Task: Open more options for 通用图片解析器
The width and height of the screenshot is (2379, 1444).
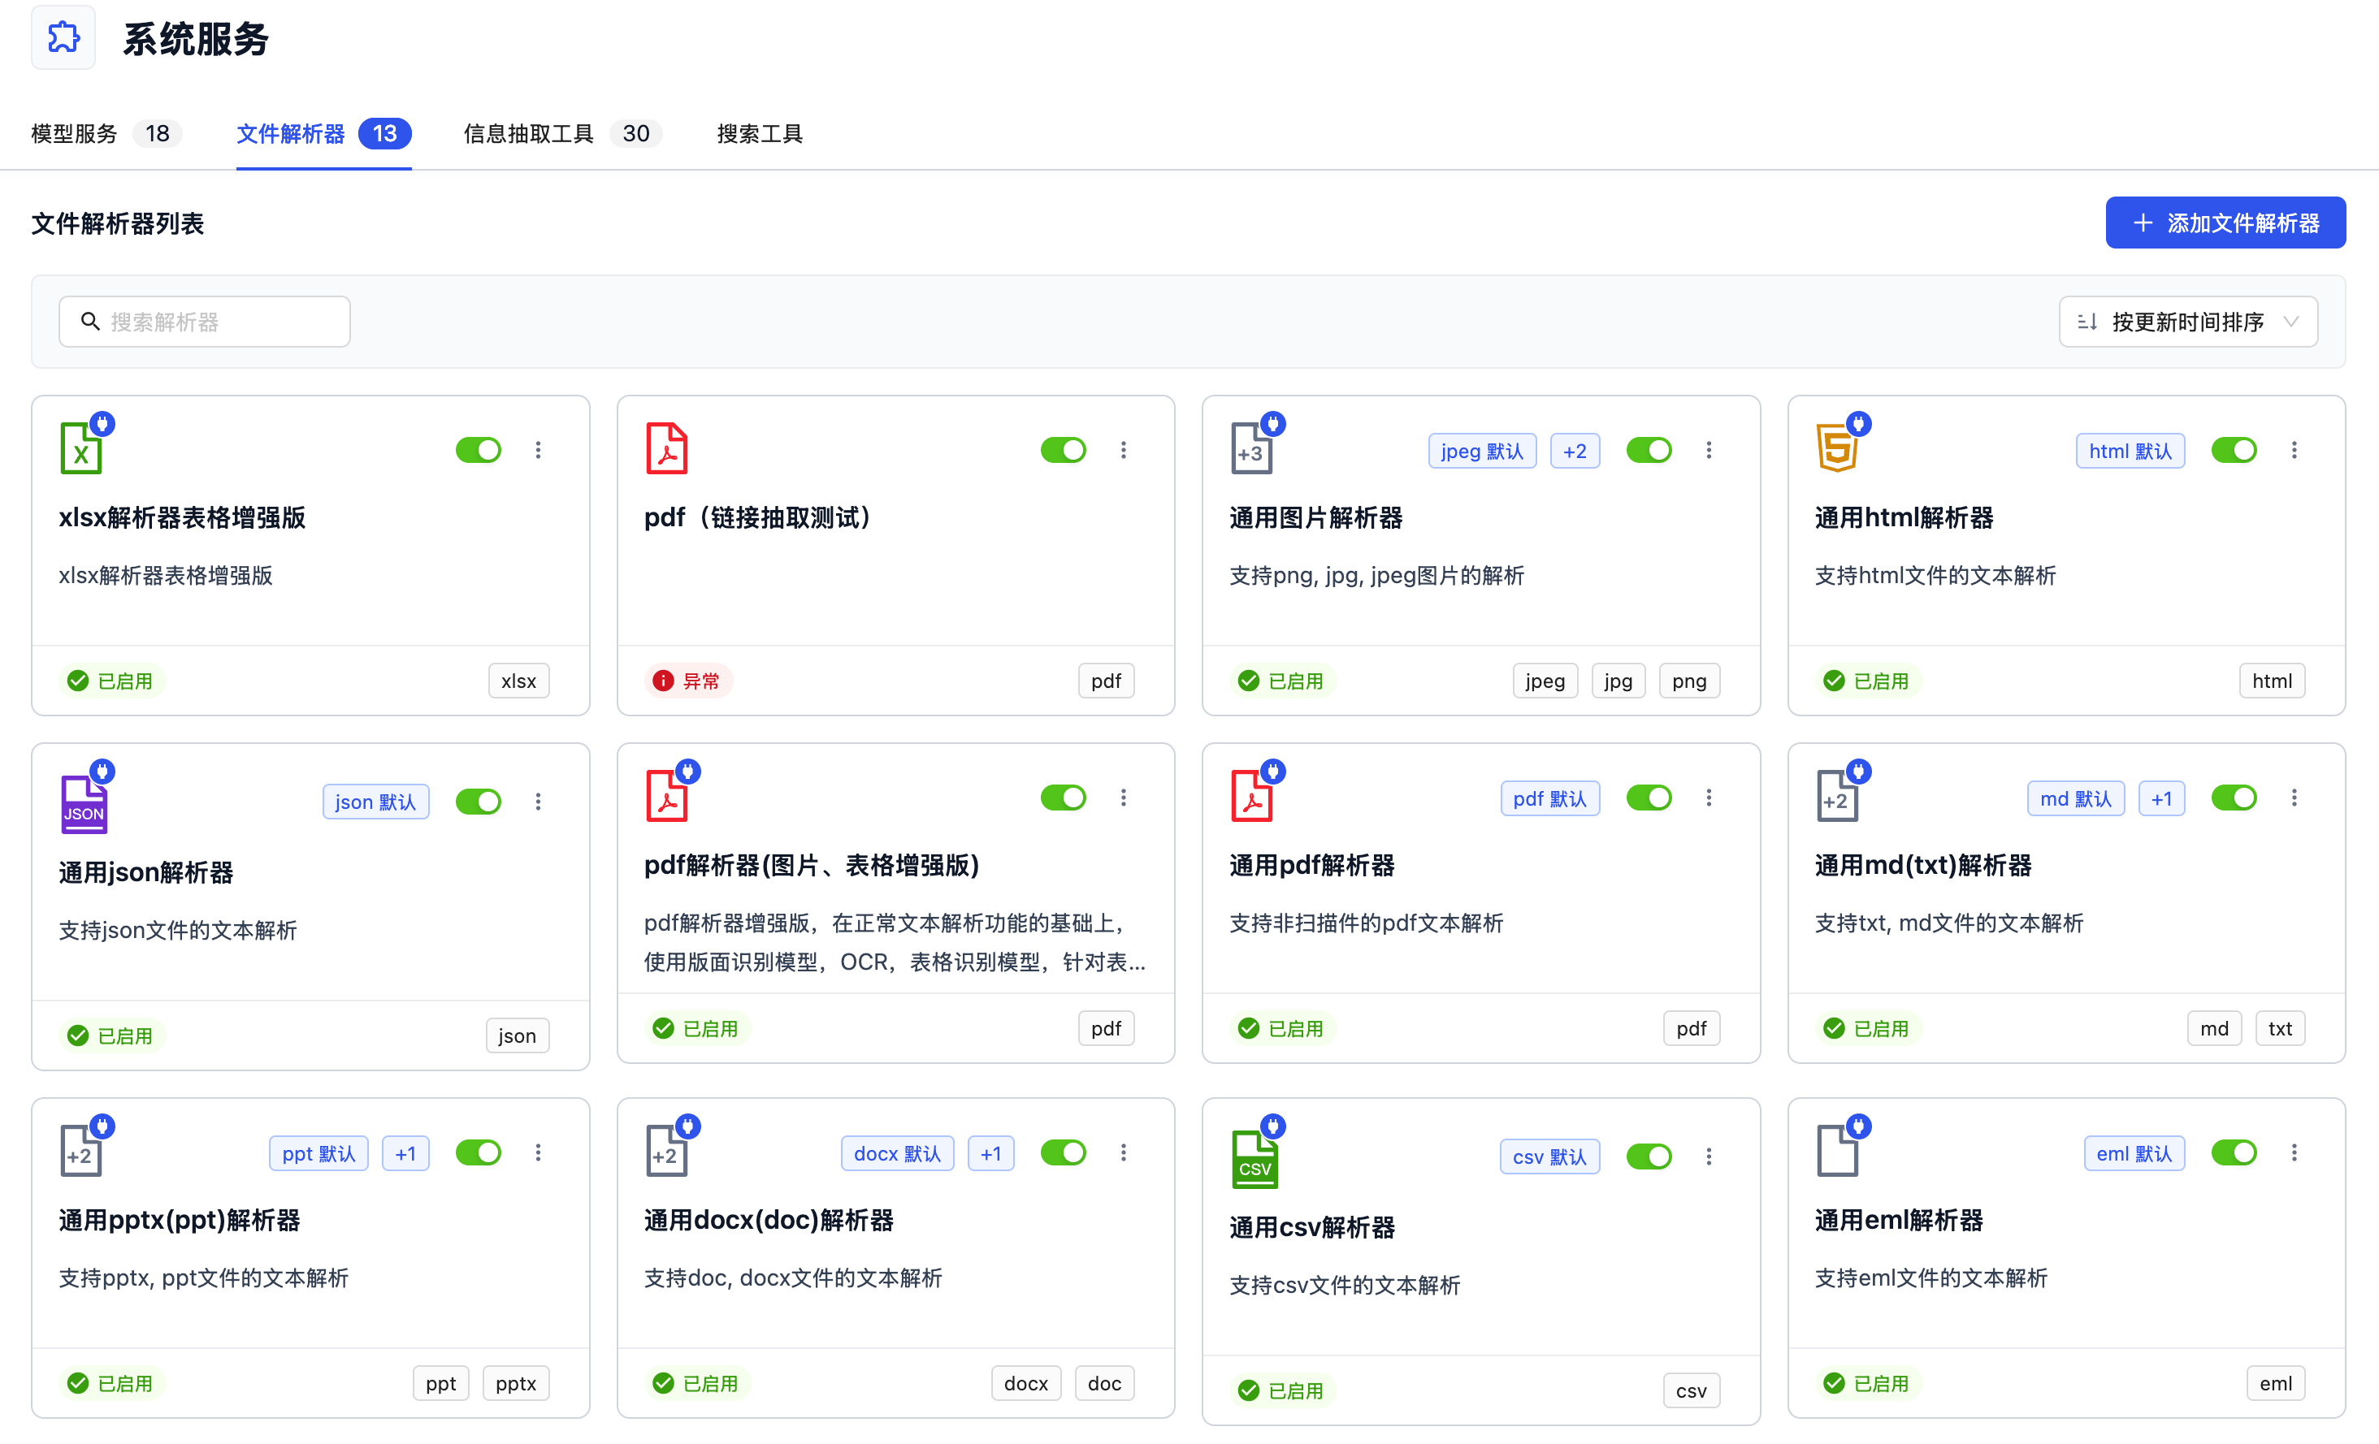Action: [x=1708, y=450]
